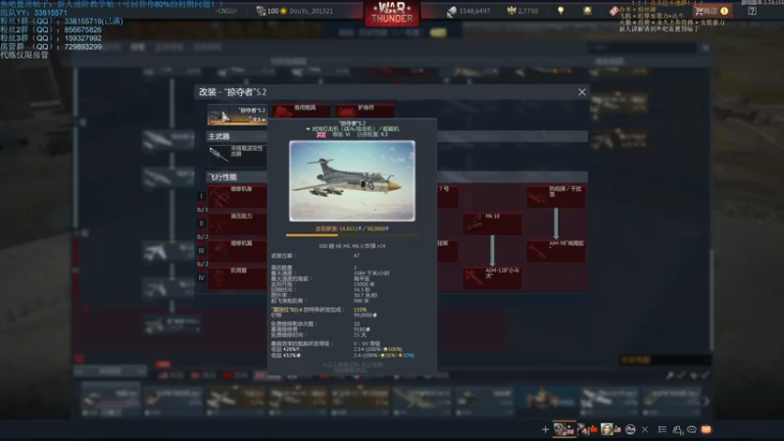This screenshot has height=441, width=784.
Task: Leave squad with the X icon
Action: tap(645, 429)
